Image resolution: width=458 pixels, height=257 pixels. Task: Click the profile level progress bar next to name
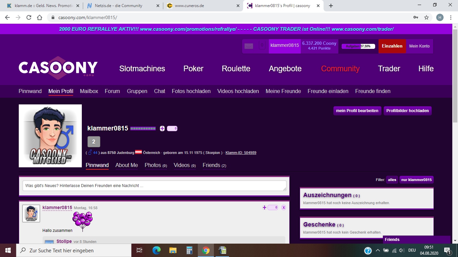tap(143, 128)
